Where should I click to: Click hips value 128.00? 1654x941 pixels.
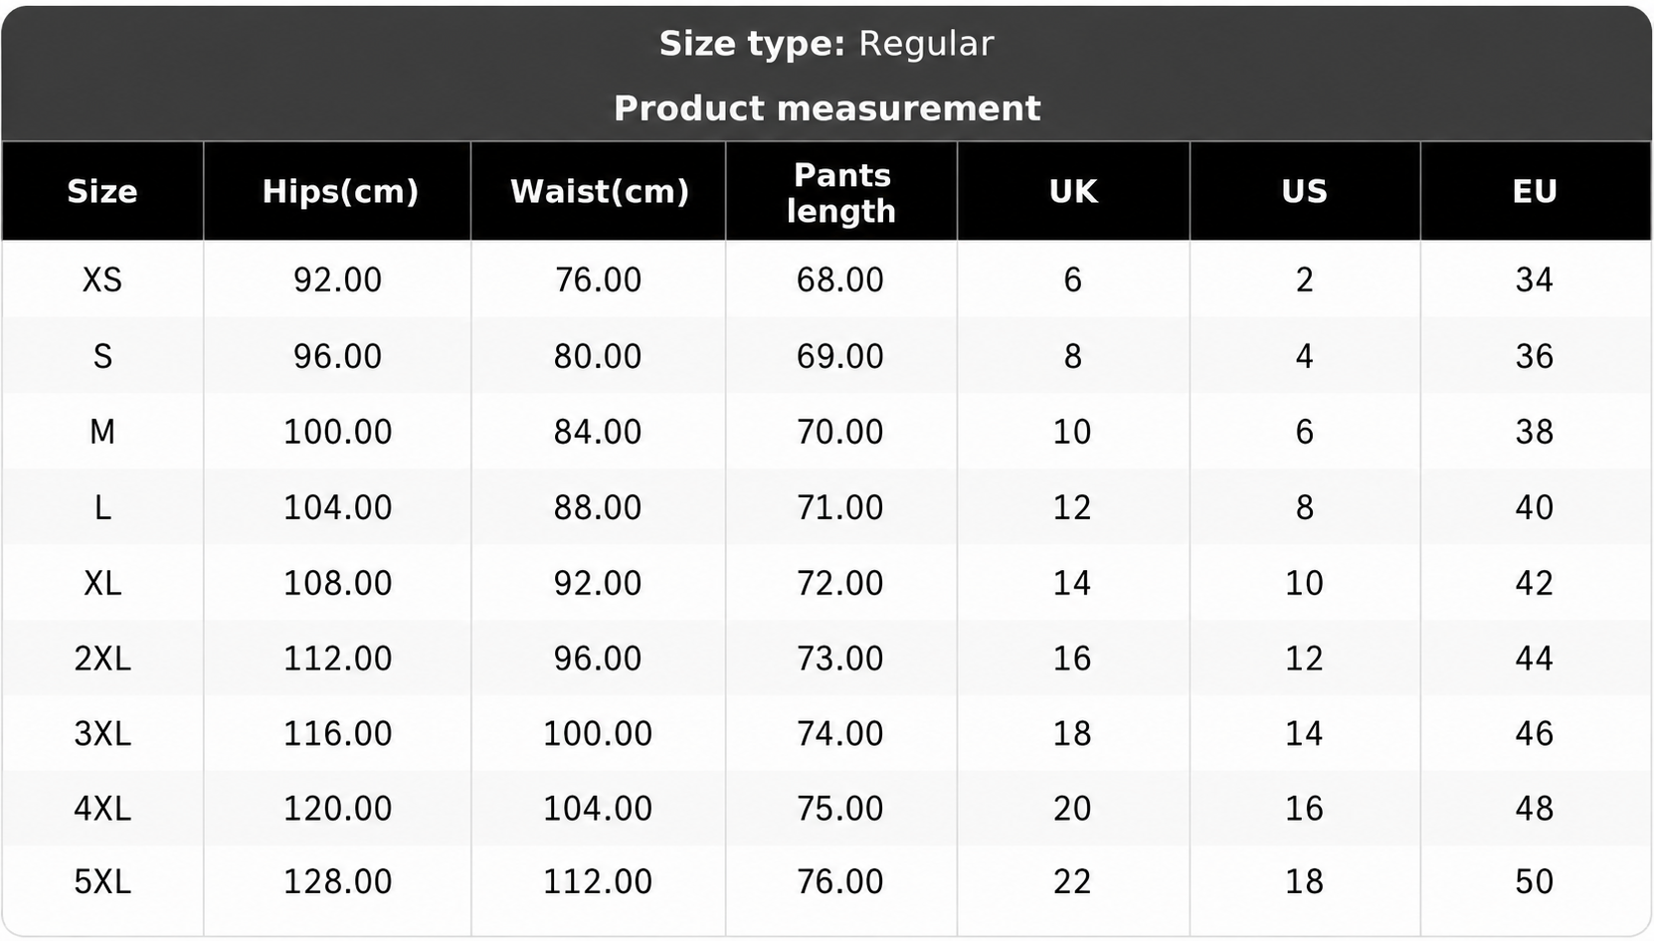(338, 881)
